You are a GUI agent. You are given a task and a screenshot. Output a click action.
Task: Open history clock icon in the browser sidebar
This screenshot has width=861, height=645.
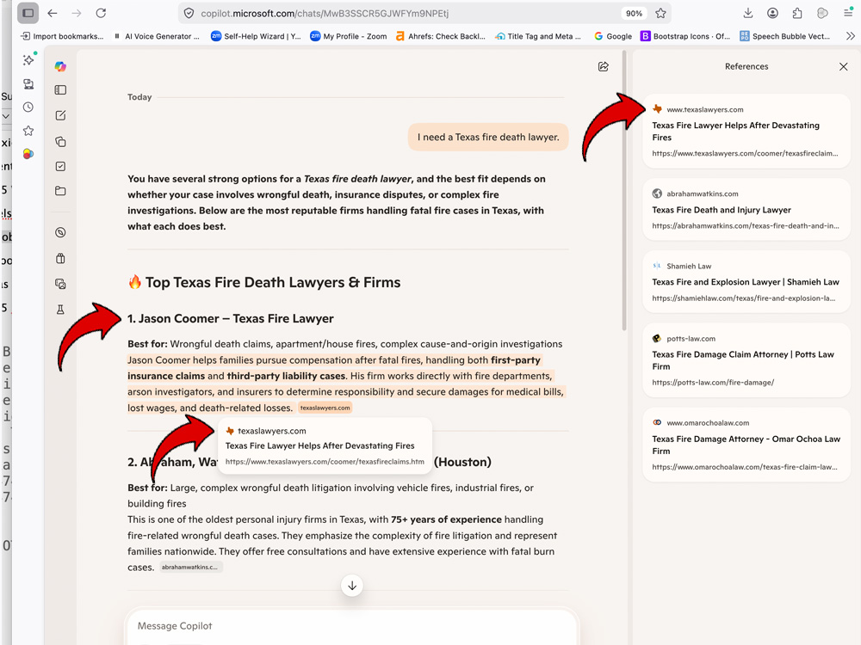28,107
